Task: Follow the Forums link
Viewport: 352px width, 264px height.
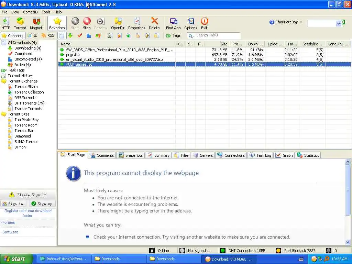Action: click(x=8, y=222)
